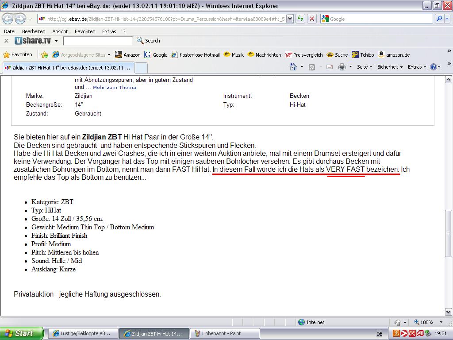The image size is (453, 340).
Task: Open the Tchibo favorites link
Action: (x=363, y=54)
